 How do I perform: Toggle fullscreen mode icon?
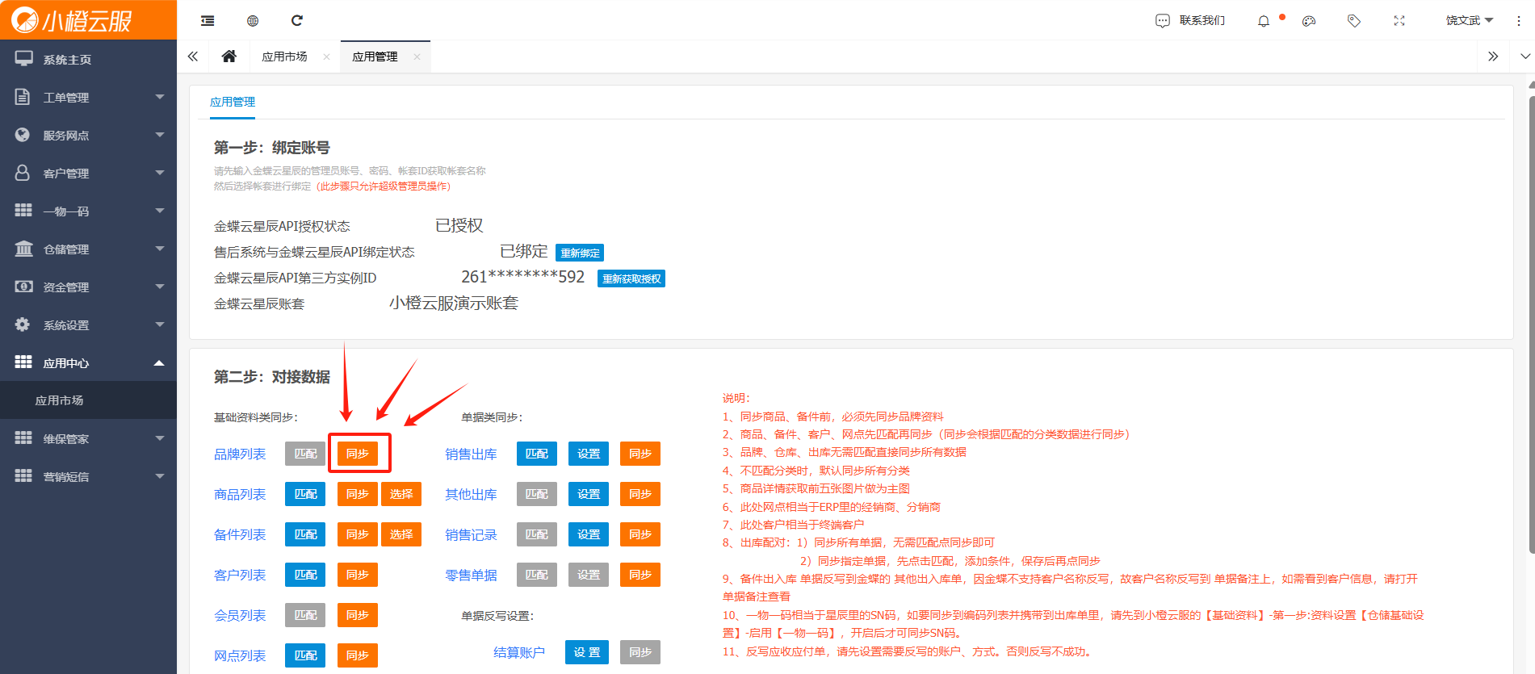coord(1399,20)
